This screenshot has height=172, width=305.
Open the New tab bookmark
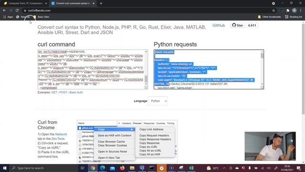point(23,17)
